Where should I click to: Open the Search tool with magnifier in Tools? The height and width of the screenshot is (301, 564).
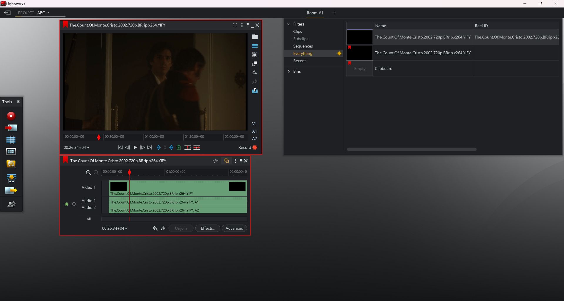pyautogui.click(x=11, y=164)
